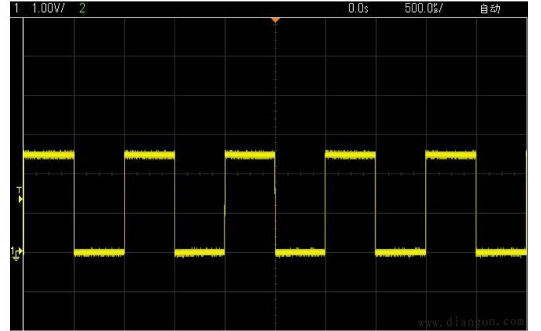Click low segment just right of center
Viewport: 541px width, 331px height.
[x=300, y=252]
